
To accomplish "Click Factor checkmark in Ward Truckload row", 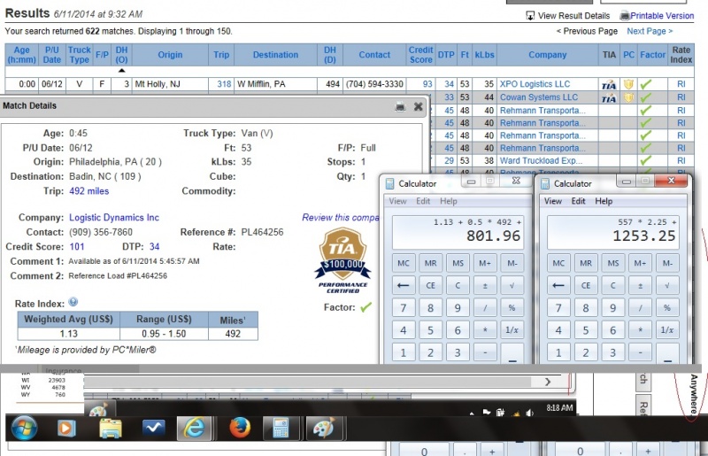I will [646, 160].
